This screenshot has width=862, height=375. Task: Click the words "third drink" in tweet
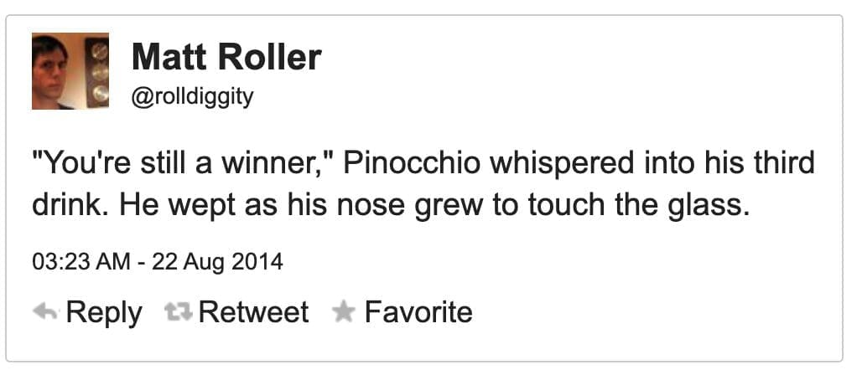(782, 162)
